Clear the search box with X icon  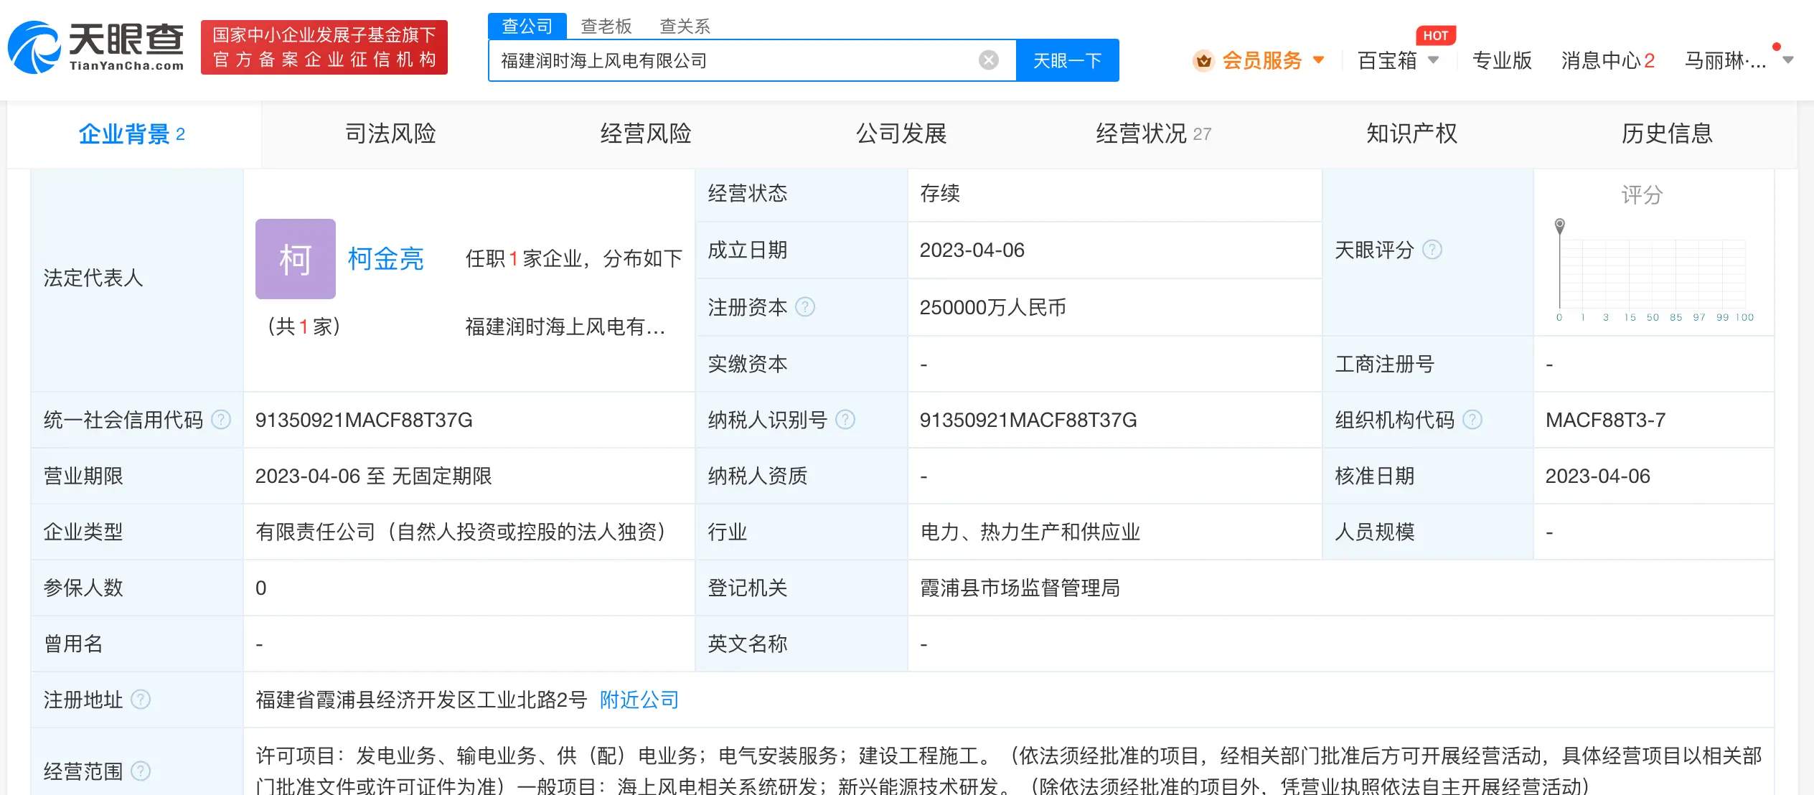988,60
